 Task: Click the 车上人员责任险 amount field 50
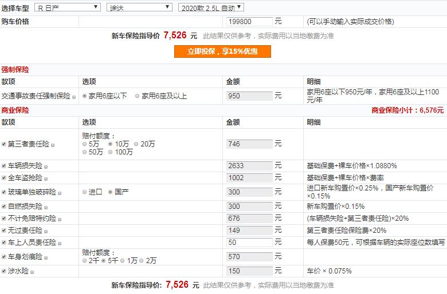click(x=249, y=243)
